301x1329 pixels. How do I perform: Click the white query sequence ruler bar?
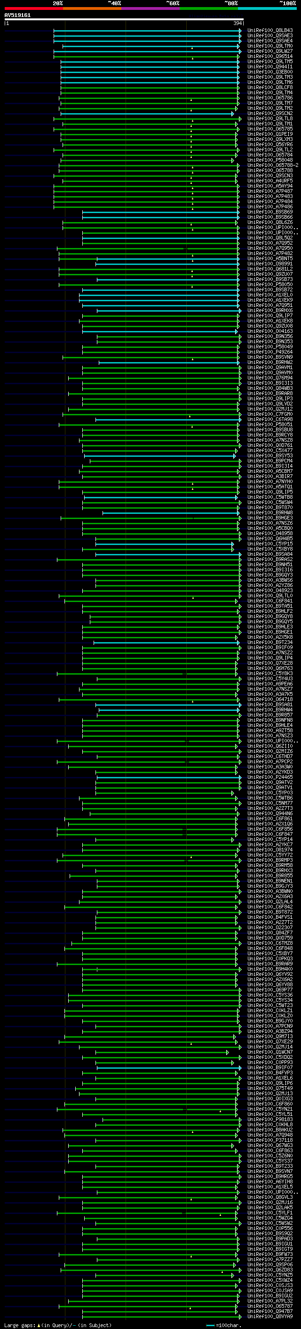[124, 20]
